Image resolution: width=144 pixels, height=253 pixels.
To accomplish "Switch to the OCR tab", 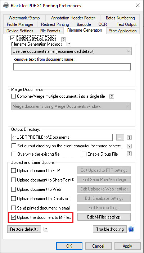I will [103, 24].
